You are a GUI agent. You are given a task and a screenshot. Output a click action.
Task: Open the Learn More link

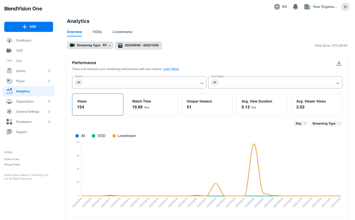pyautogui.click(x=171, y=69)
